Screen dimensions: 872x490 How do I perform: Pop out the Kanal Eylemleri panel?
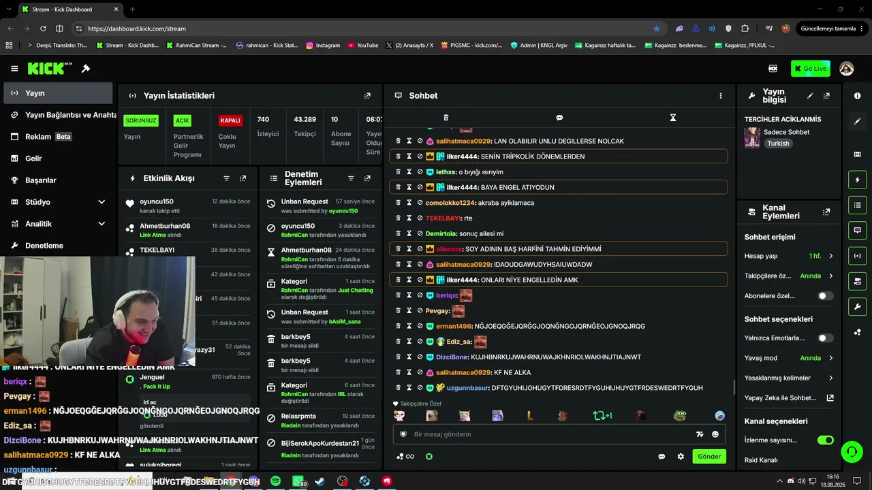[826, 212]
